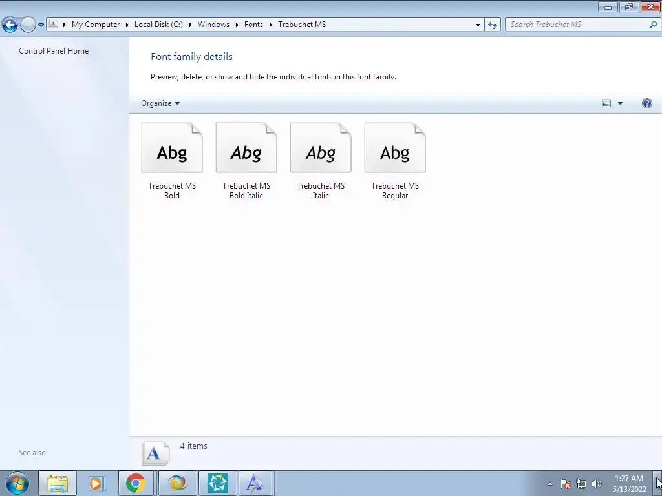The width and height of the screenshot is (662, 496).
Task: Click the fonts folder icon in address bar
Action: (x=53, y=24)
